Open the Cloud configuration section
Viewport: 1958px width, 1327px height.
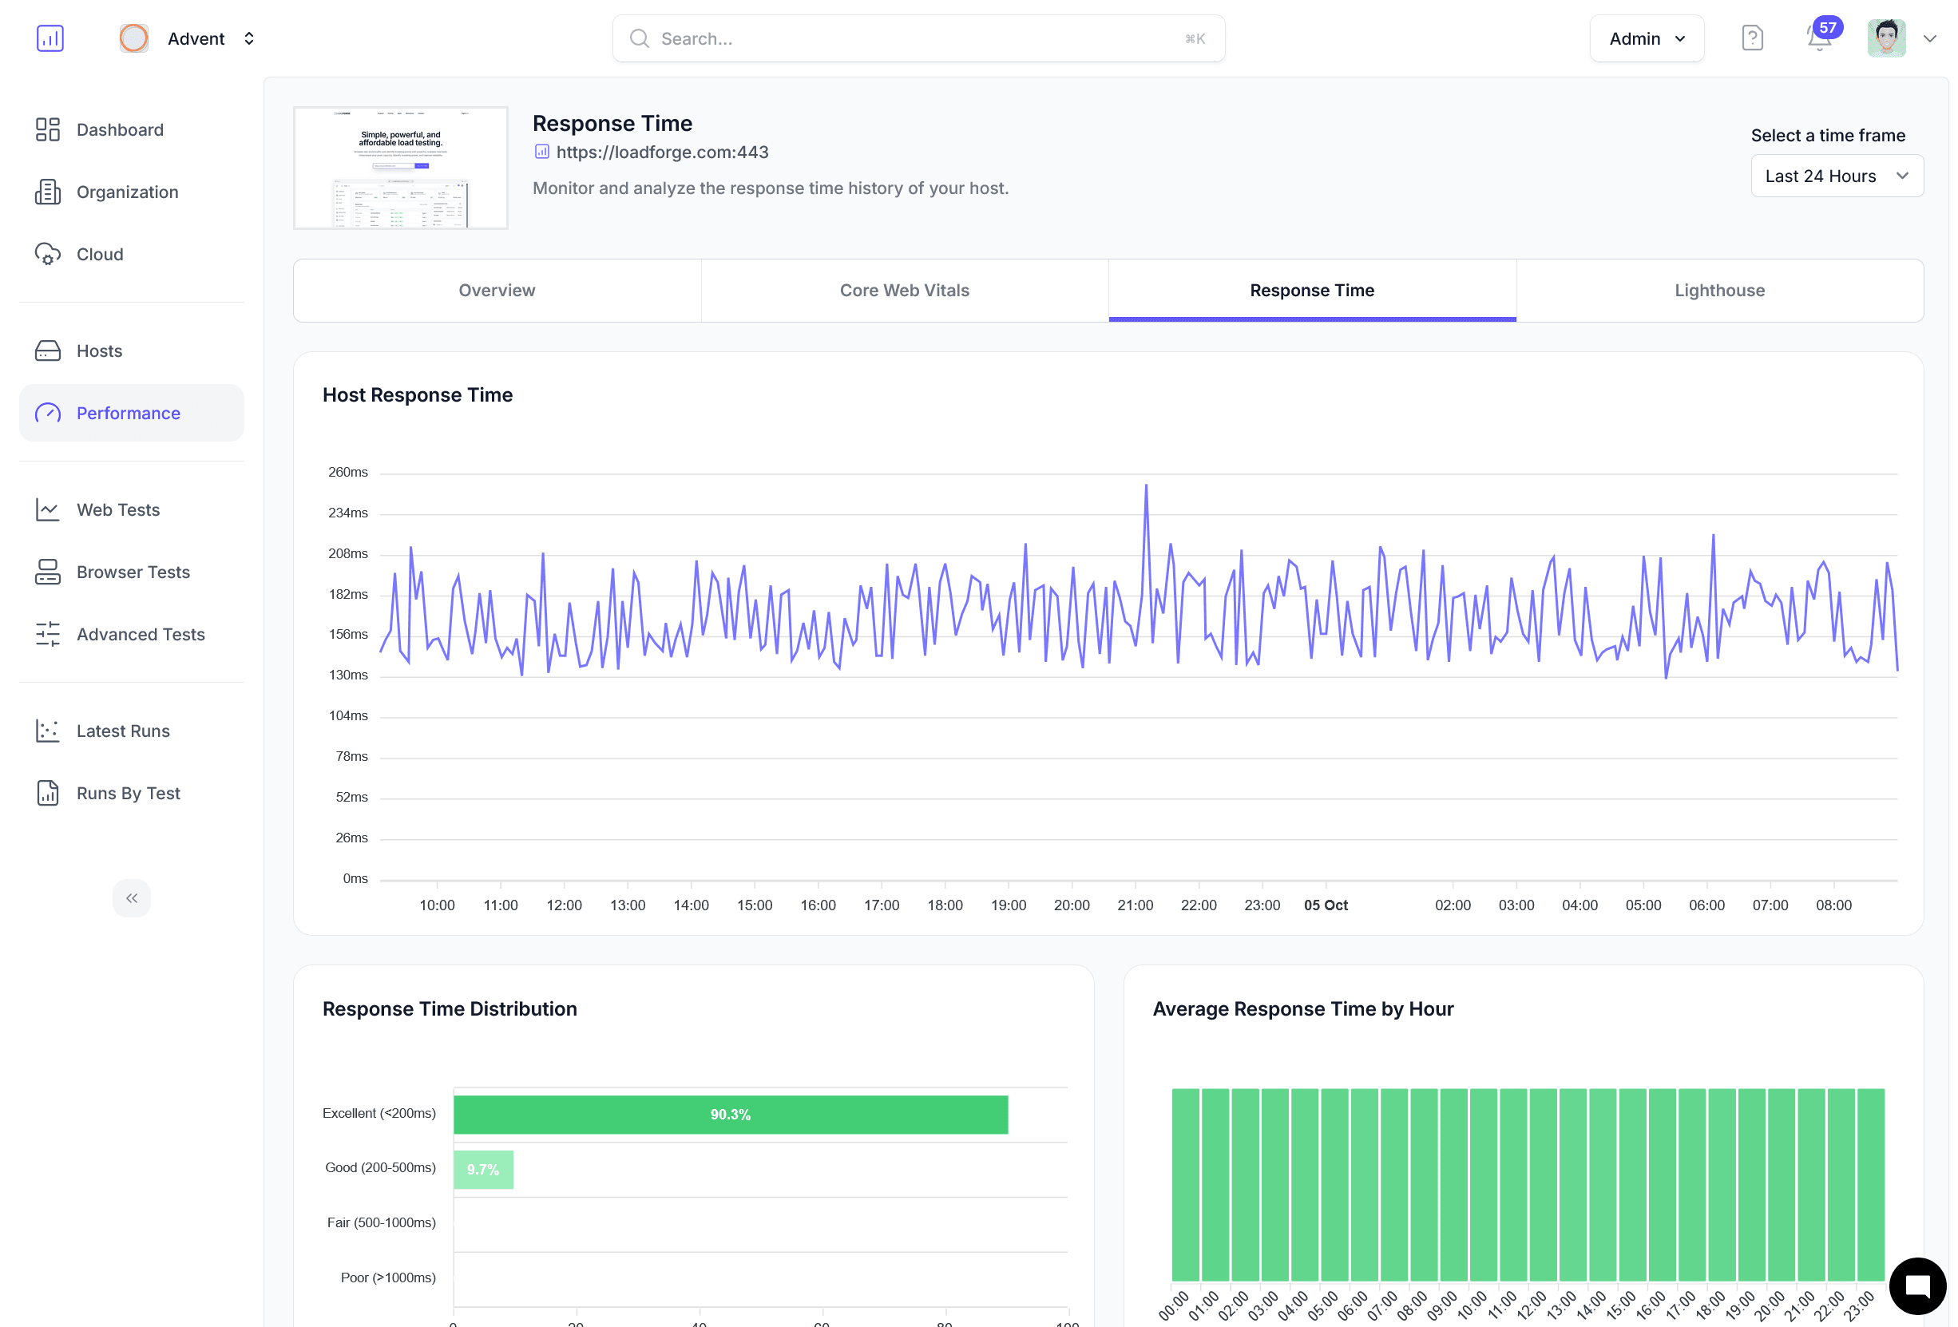pos(99,254)
